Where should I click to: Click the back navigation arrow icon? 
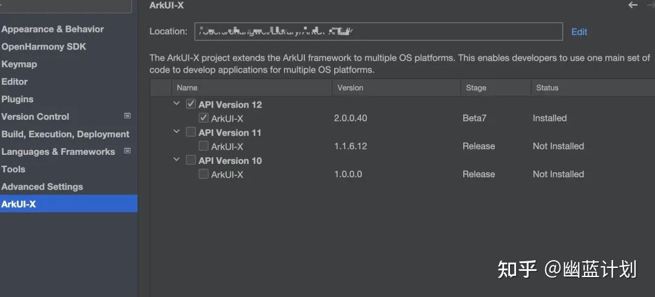pyautogui.click(x=633, y=5)
